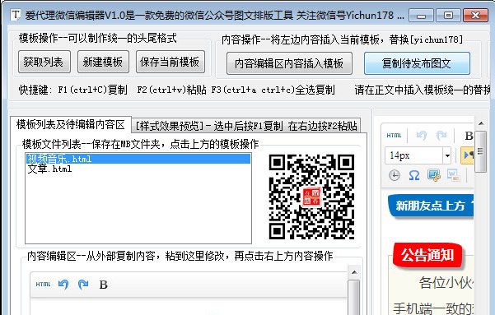This screenshot has width=495, height=315.
Task: Click redo icon in bottom editor
Action: (x=83, y=285)
